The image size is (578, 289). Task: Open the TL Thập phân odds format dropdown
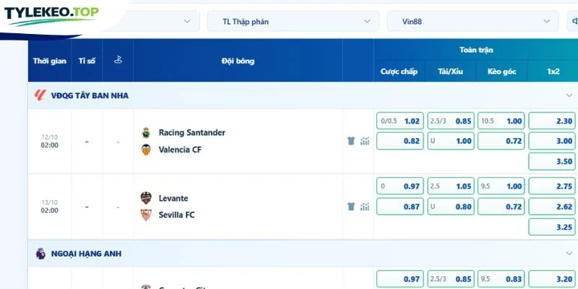293,22
